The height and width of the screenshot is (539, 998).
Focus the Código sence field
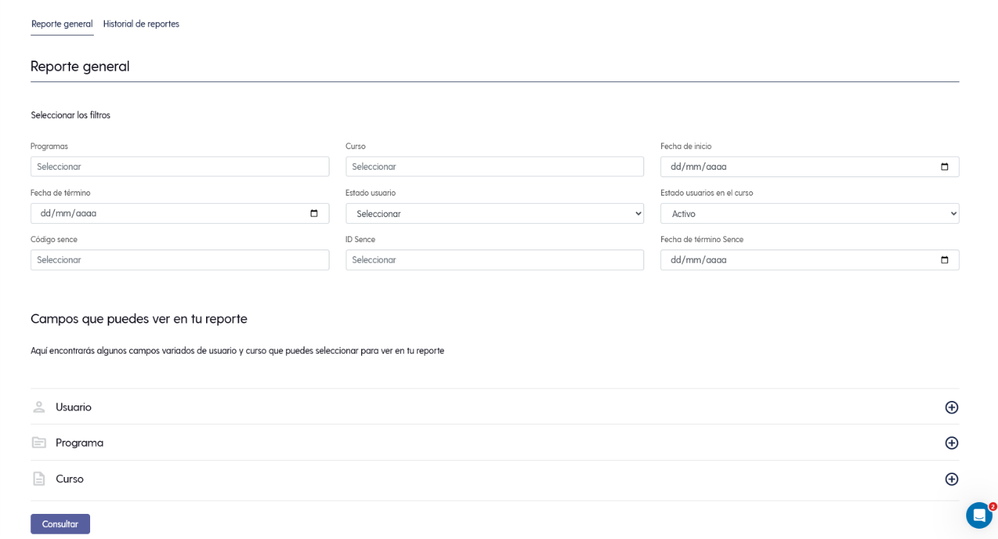point(180,260)
